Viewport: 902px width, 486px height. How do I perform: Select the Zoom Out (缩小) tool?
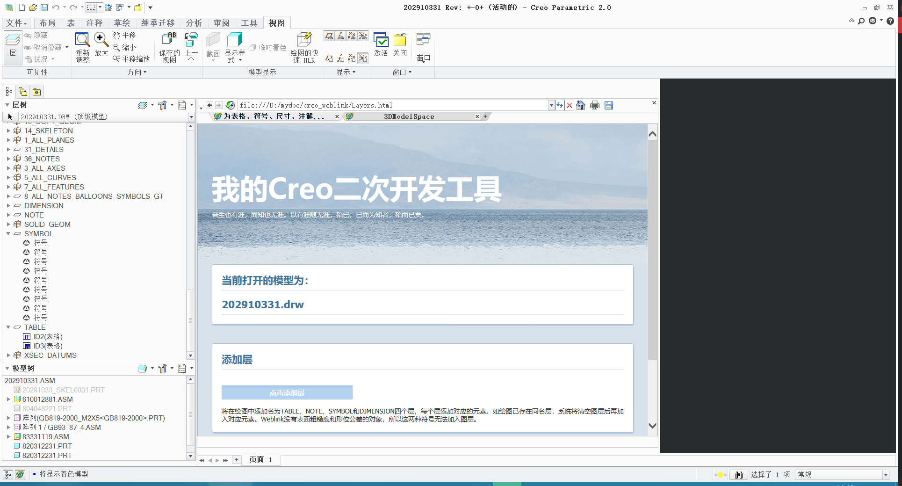click(124, 47)
